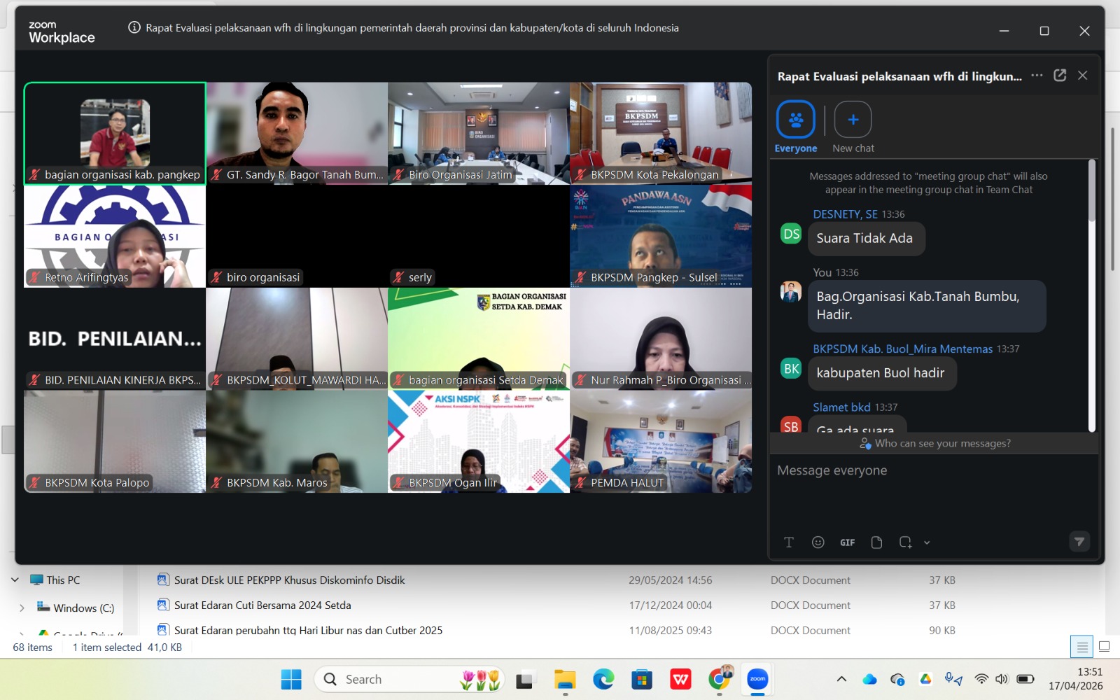Expand screenshot options dropdown arrow in chat
The height and width of the screenshot is (700, 1120).
(927, 542)
